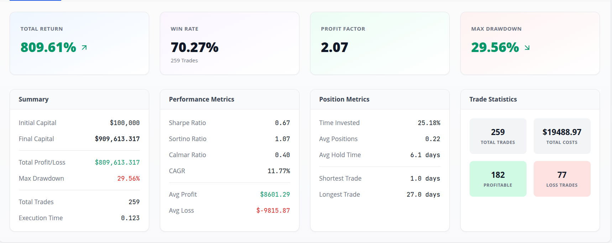Screen dimensions: 612x243
Task: Click the Avg Loss value $-9815.87
Action: [x=273, y=211]
